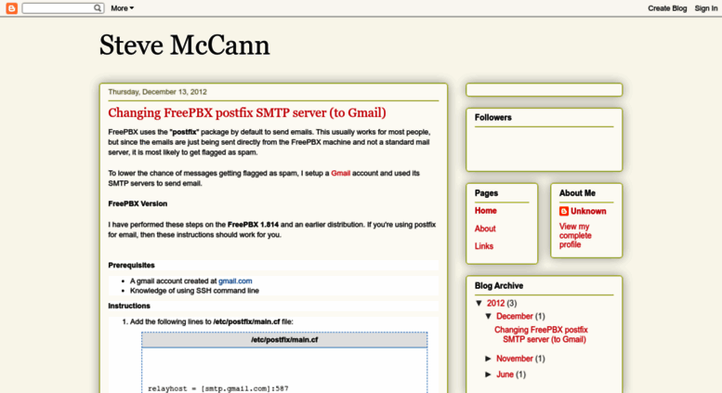
Task: Click the relayhost = [smtp.gmail.com]:587 line
Action: click(x=217, y=388)
